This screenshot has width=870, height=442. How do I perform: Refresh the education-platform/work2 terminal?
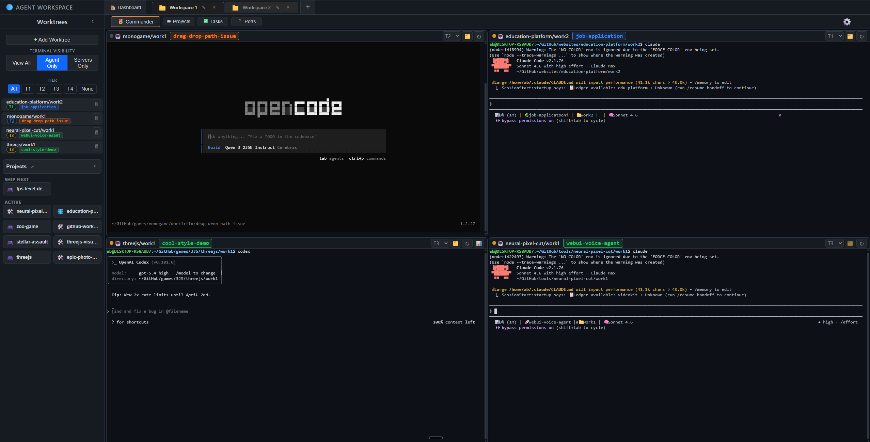pos(862,36)
